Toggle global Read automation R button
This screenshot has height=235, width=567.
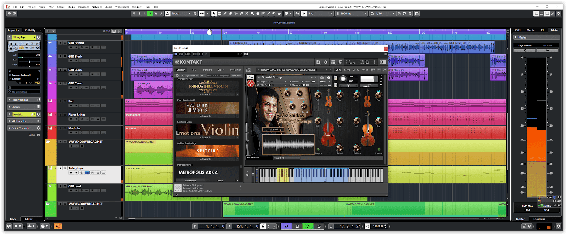[150, 13]
